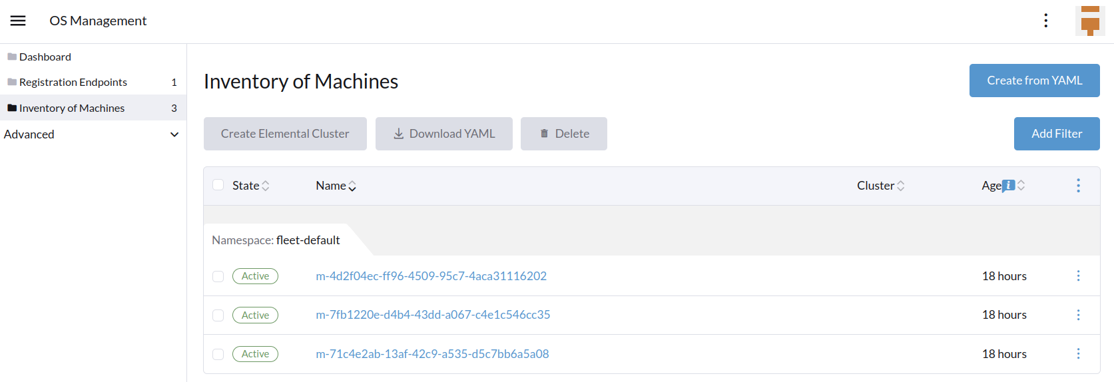Open machine m-7fb1220e-d4b4-43dd-a067-c4e1c546cc35 link
This screenshot has width=1114, height=382.
point(433,315)
